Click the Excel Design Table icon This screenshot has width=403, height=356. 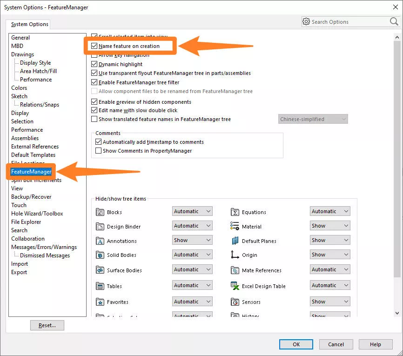pyautogui.click(x=235, y=286)
